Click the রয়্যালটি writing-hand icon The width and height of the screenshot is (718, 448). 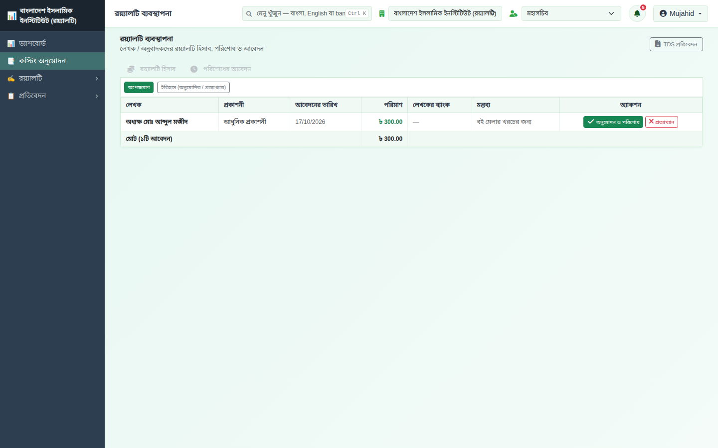tap(11, 79)
